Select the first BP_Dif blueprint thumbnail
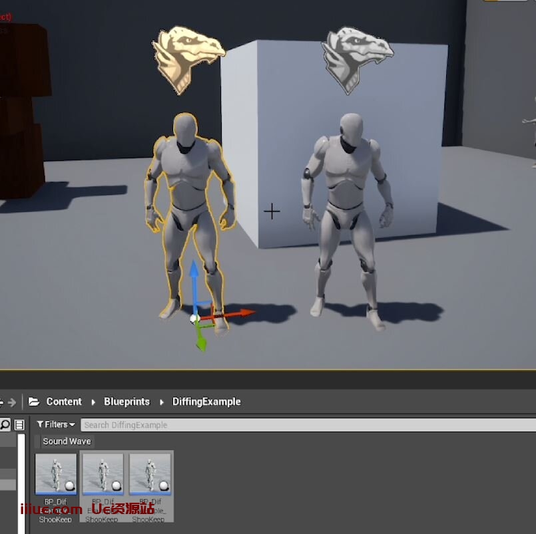Image resolution: width=536 pixels, height=534 pixels. coord(56,473)
